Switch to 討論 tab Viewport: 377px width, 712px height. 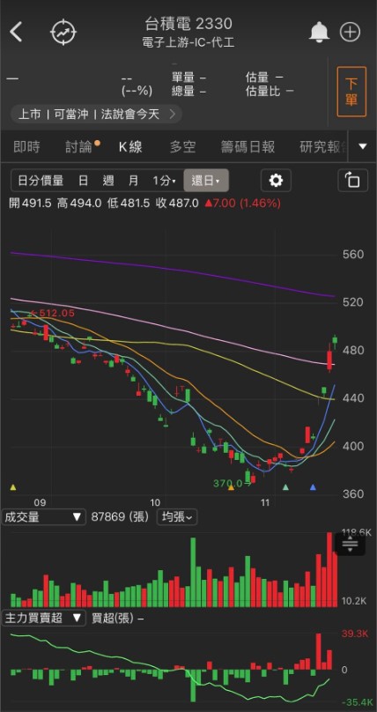pyautogui.click(x=78, y=146)
